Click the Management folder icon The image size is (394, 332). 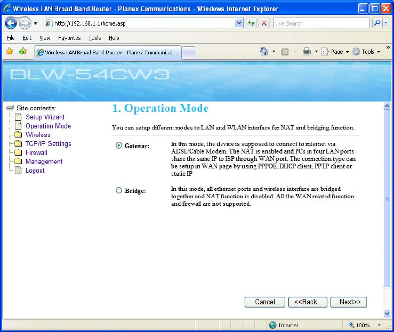tap(18, 161)
